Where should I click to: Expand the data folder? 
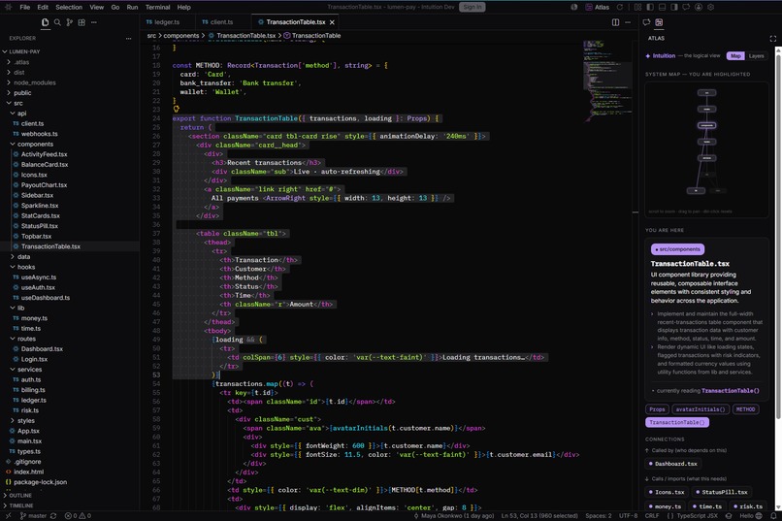[23, 257]
